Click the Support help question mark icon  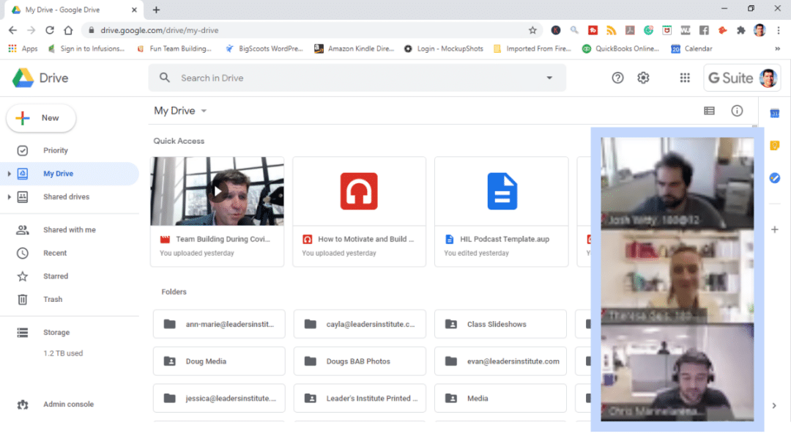click(x=617, y=78)
